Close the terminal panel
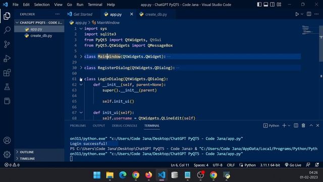The width and height of the screenshot is (323, 182). pos(317,125)
